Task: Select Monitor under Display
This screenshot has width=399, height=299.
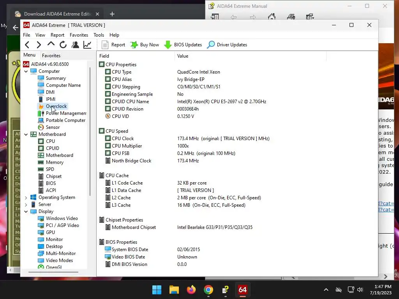Action: 50,239
